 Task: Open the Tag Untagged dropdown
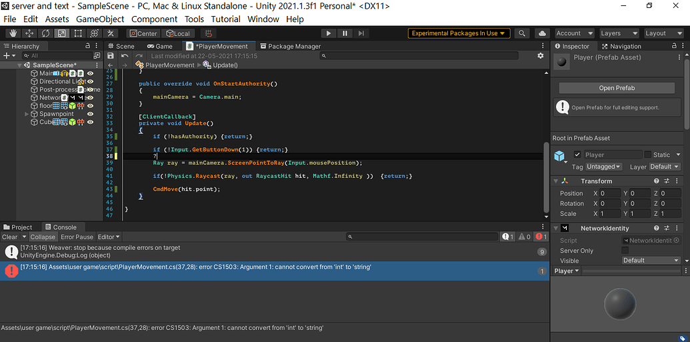click(x=604, y=167)
